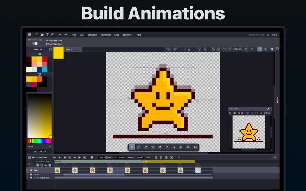
Task: Toggle visibility eye of the Background layer
Action: click(34, 178)
